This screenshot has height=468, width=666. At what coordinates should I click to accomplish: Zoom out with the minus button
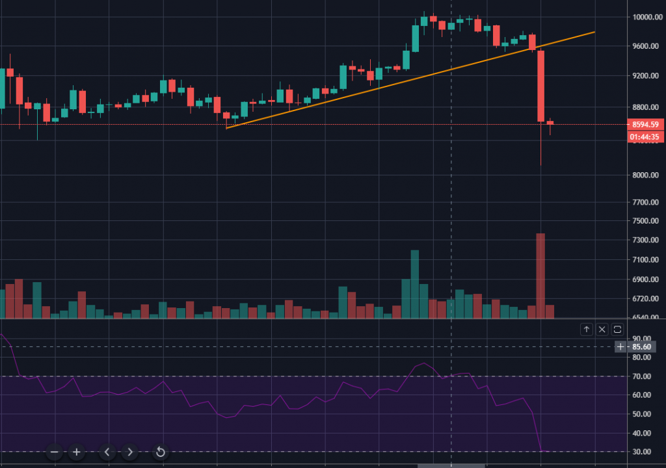coord(54,451)
